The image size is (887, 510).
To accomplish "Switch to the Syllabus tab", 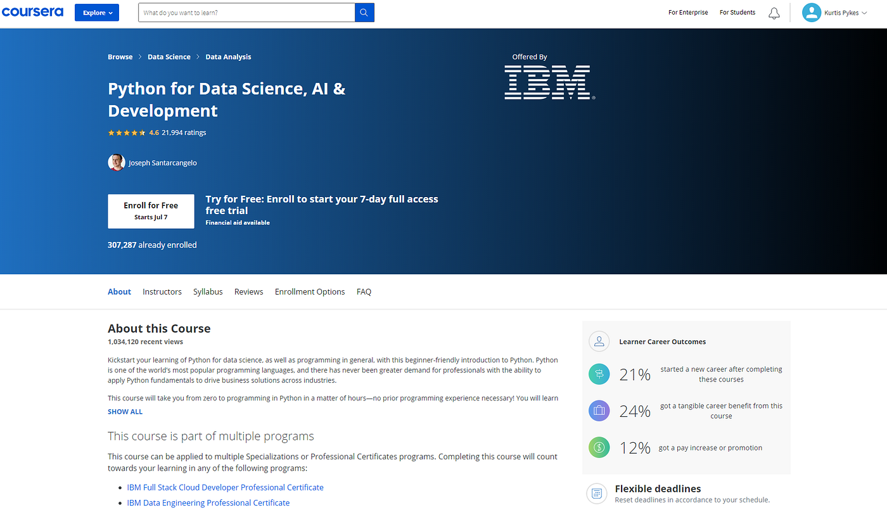I will pos(208,292).
